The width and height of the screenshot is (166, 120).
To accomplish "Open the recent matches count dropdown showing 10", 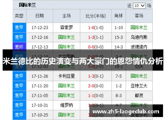I will pyautogui.click(x=139, y=6).
